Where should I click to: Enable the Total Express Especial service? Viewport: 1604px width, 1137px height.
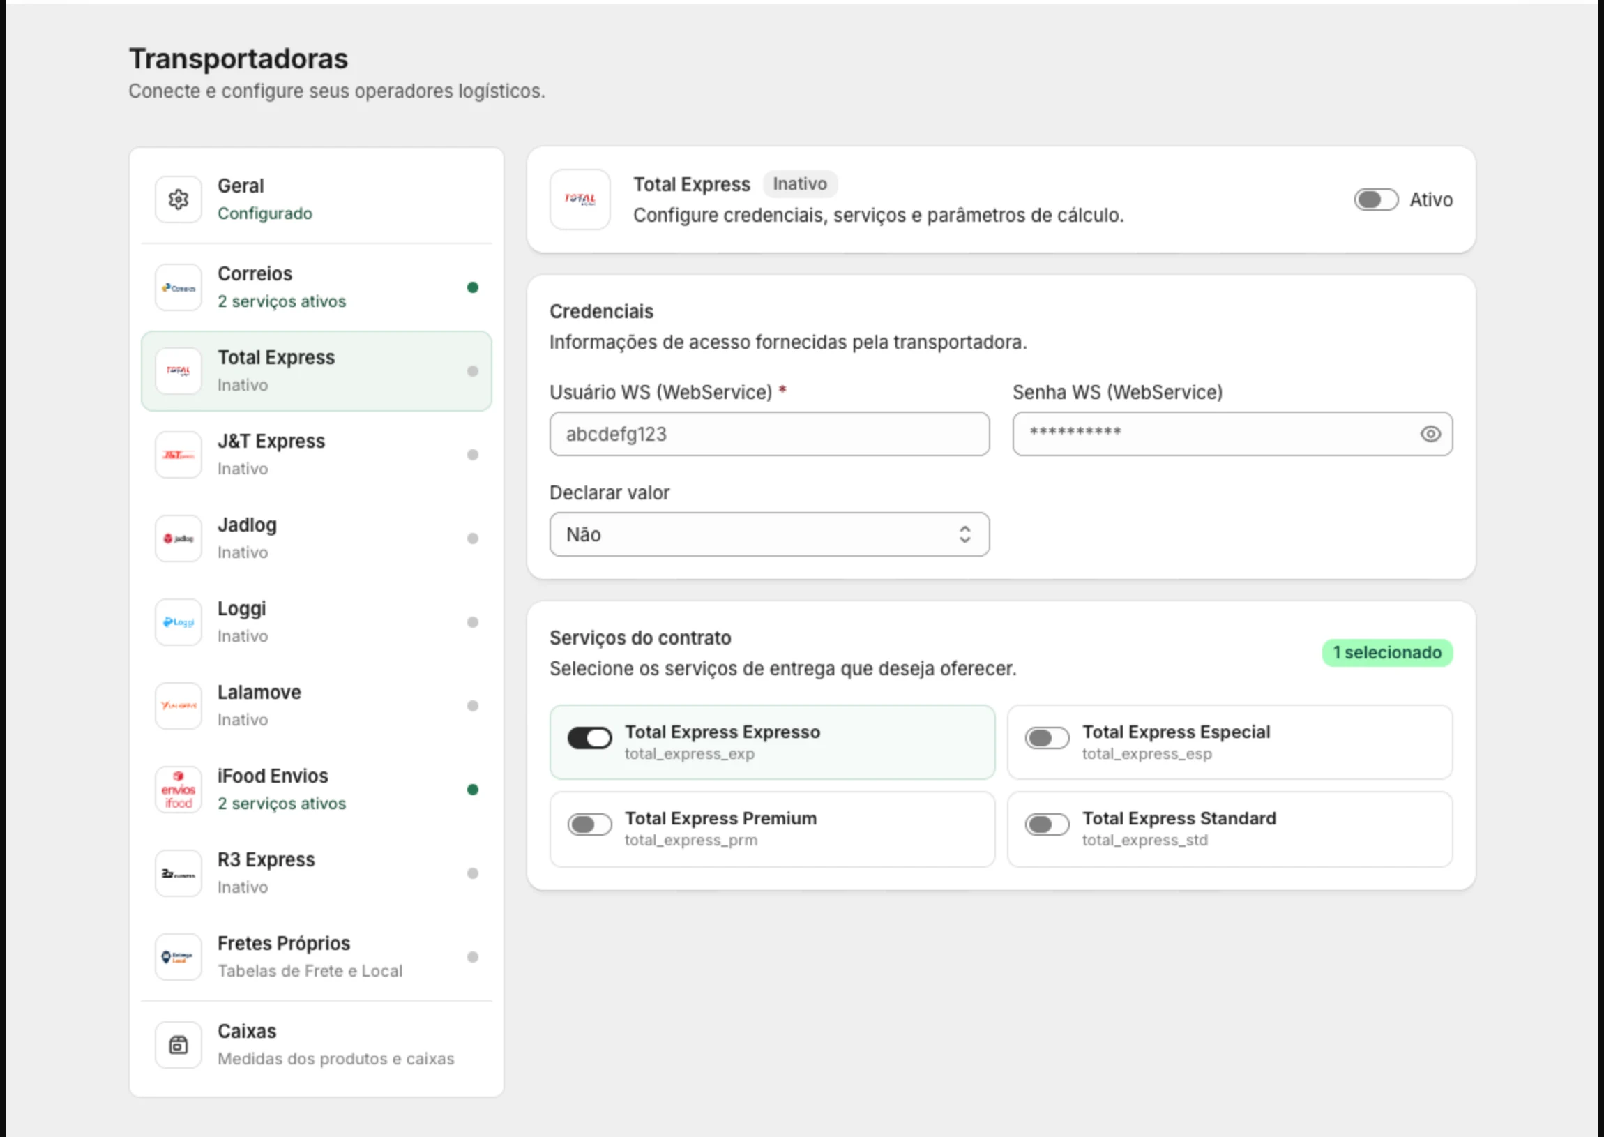[1047, 738]
